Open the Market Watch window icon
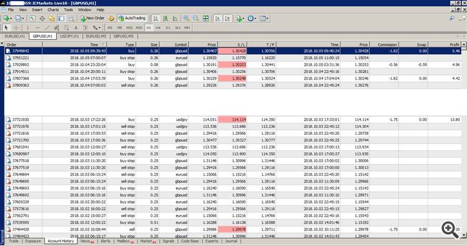This screenshot has height=246, width=467. coord(32,19)
